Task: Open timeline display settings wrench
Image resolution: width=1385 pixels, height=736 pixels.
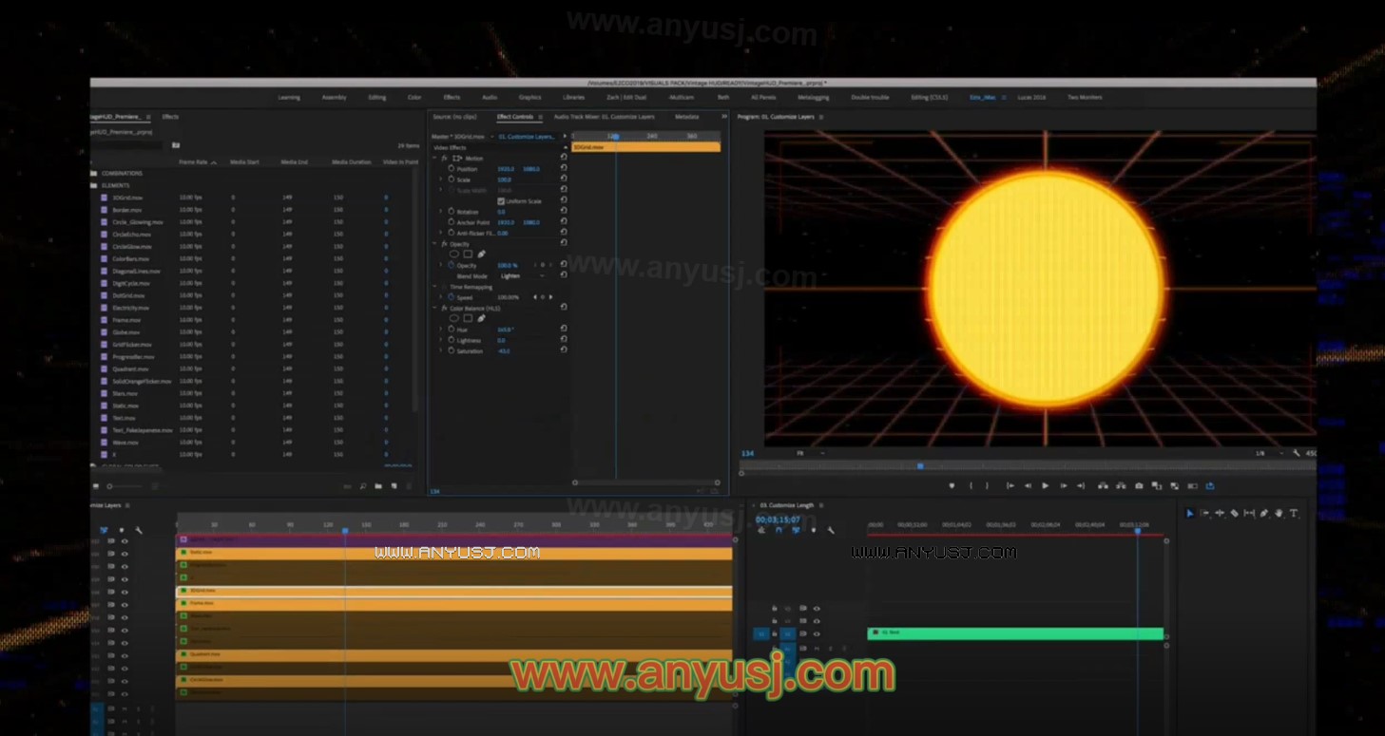Action: [139, 530]
